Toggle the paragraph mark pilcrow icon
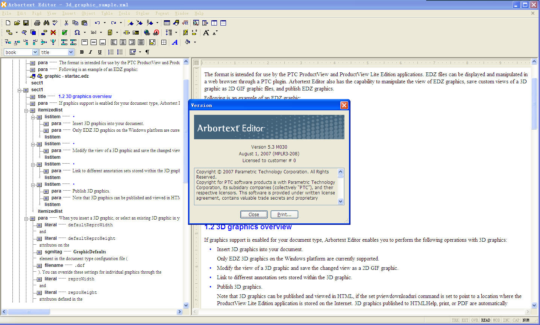Image resolution: width=540 pixels, height=325 pixels. (x=147, y=52)
